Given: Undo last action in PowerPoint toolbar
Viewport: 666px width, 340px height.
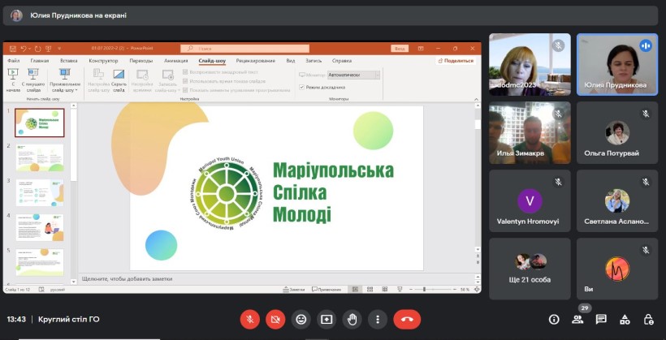Looking at the screenshot, I should point(24,49).
